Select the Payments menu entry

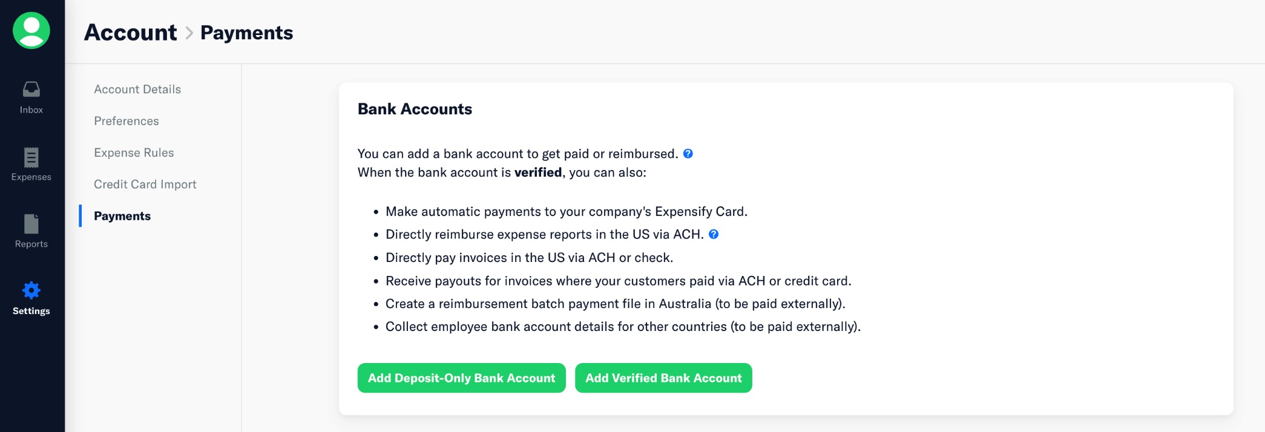coord(121,215)
